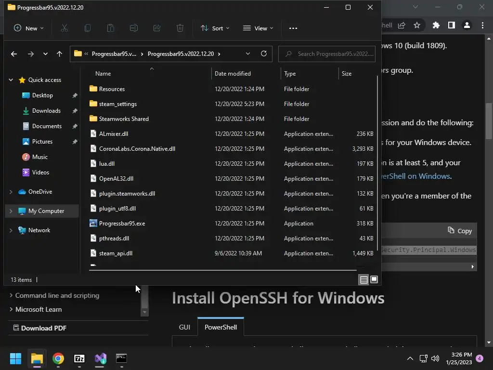Screen dimensions: 493x370
Task: Click the Share icon in Explorer toolbar
Action: (x=157, y=28)
